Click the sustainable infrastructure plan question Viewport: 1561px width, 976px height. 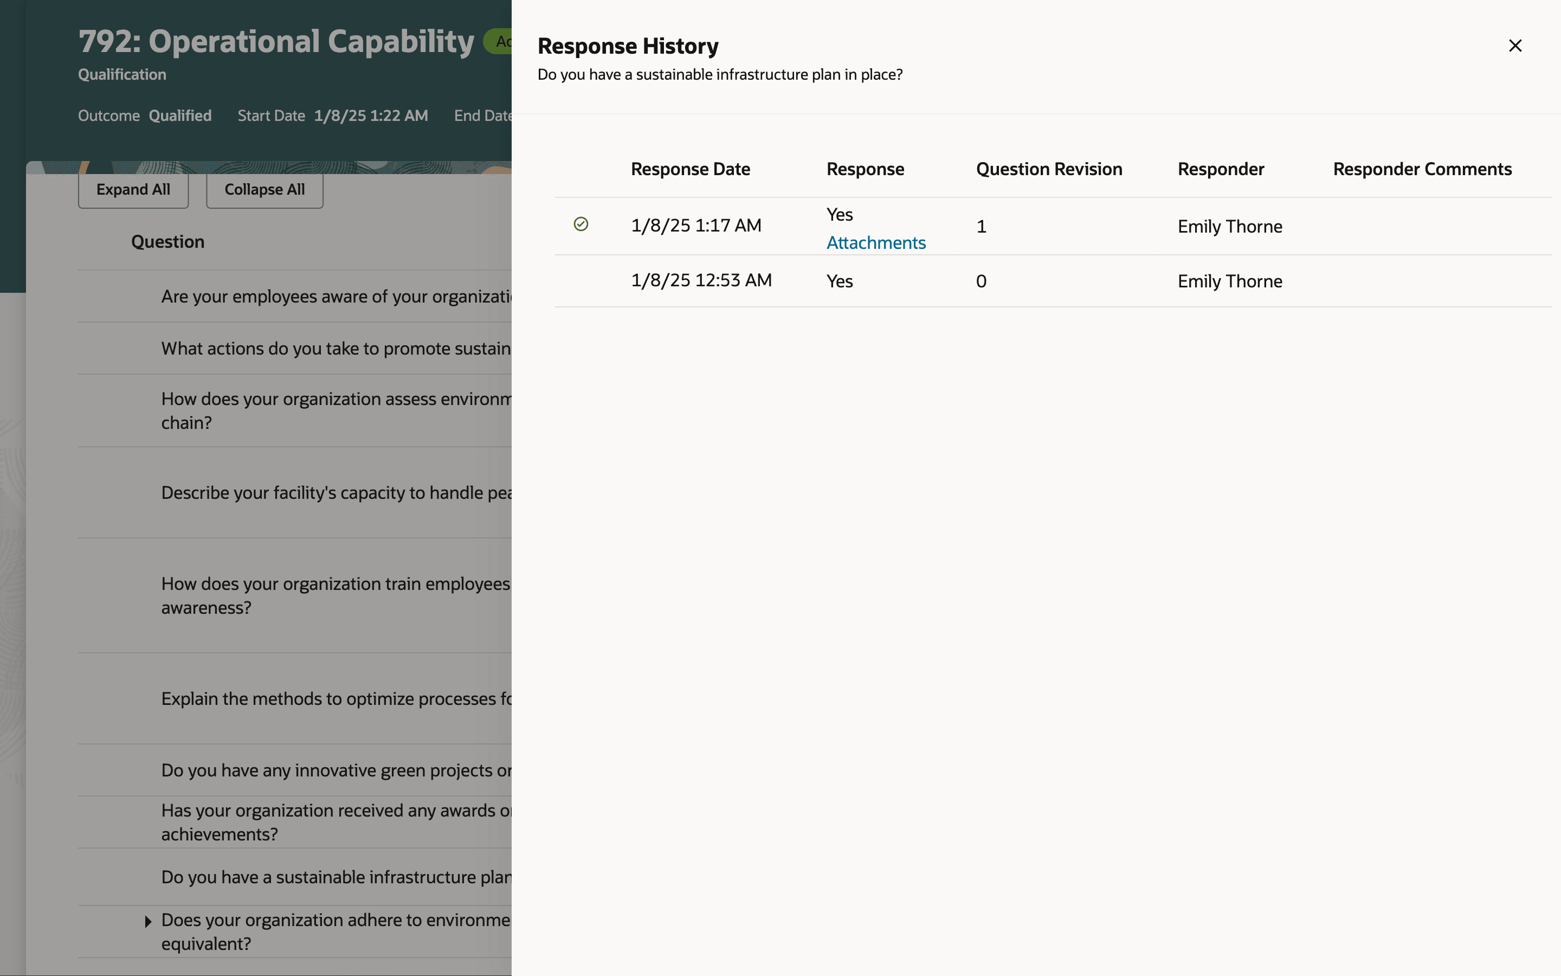click(x=336, y=877)
